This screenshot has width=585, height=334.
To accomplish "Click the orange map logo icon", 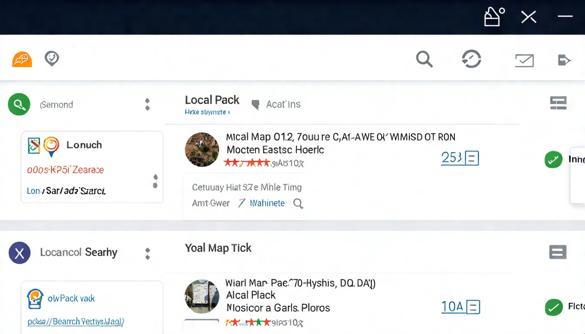I will [x=22, y=59].
